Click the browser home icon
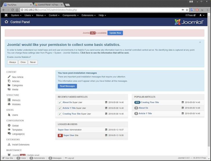Screen dimensions: 211x161 pos(17,10)
